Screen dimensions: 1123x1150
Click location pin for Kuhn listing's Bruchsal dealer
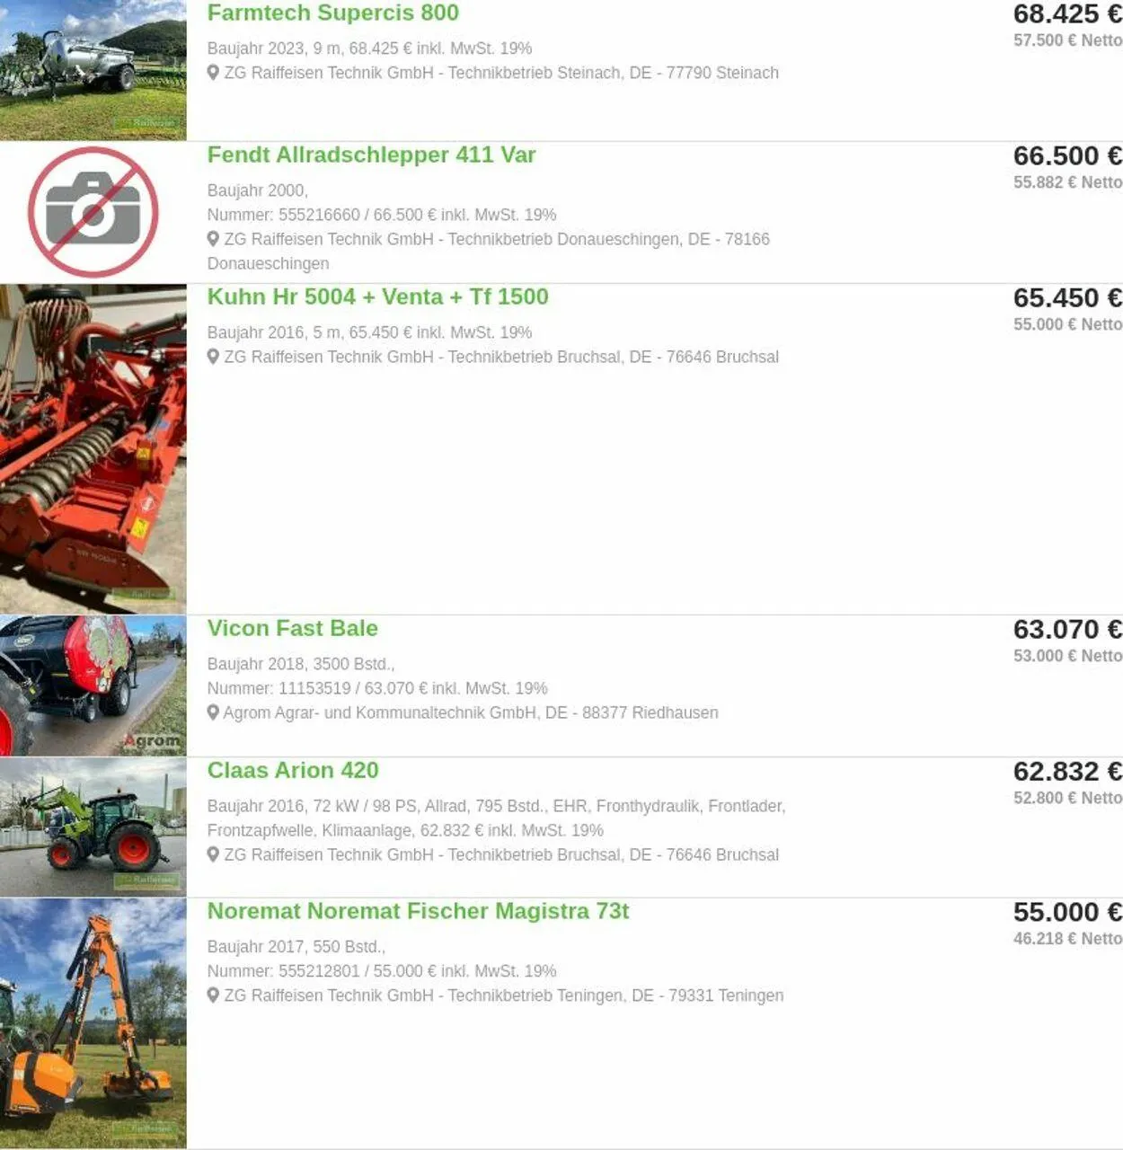(213, 357)
